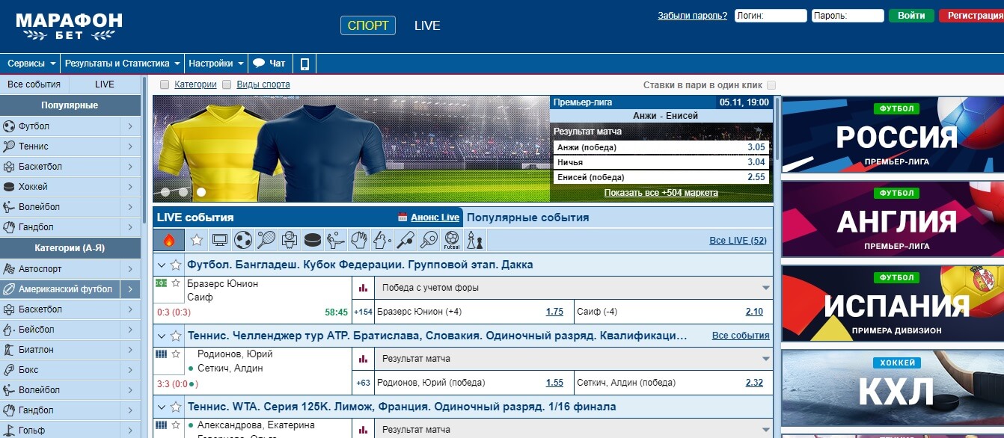Open the КХЛ hockey banner
1004x438 pixels.
point(893,388)
